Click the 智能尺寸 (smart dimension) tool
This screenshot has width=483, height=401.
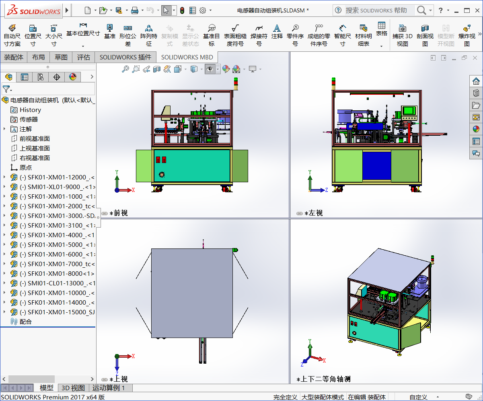[x=342, y=35]
